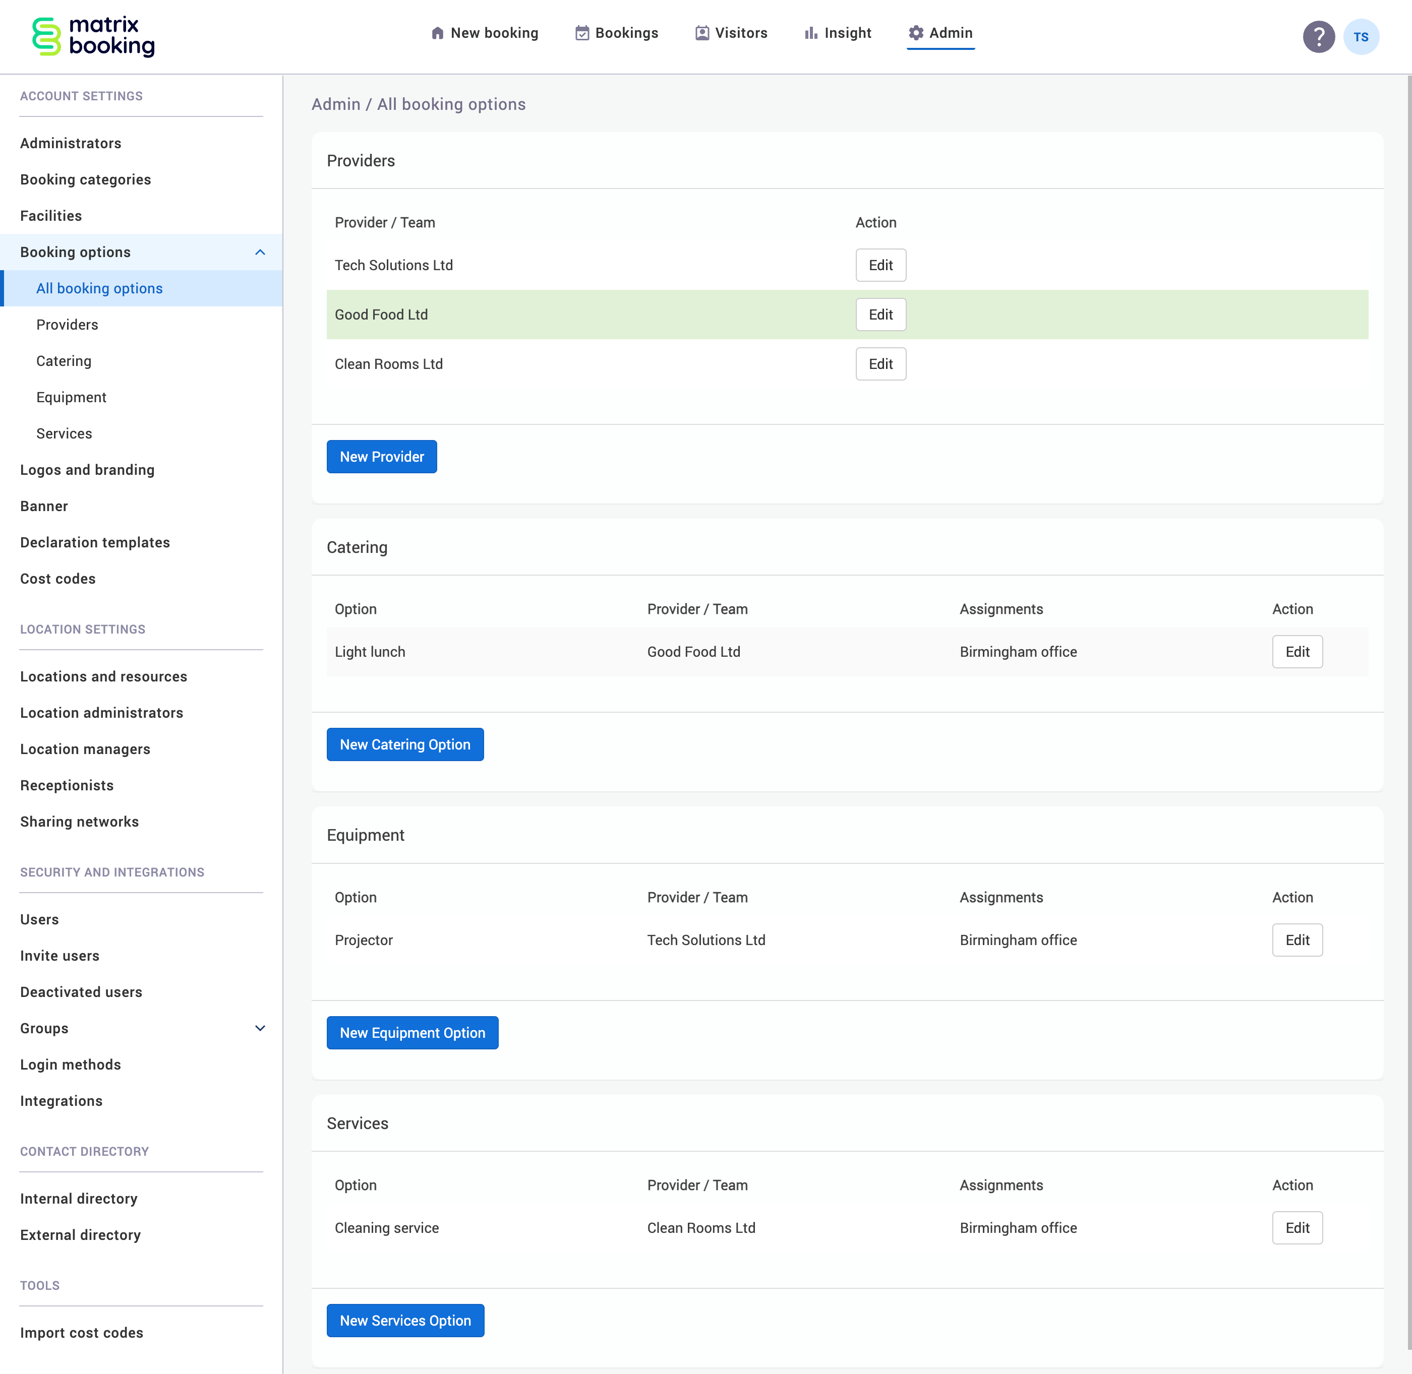Click the Admin breadcrumb link
This screenshot has width=1412, height=1374.
pyautogui.click(x=336, y=104)
